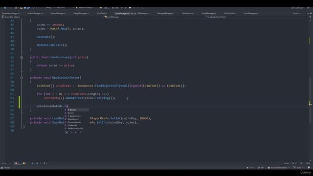Click the errors indicator in bottom bar
313x176 pixels.
point(18,163)
